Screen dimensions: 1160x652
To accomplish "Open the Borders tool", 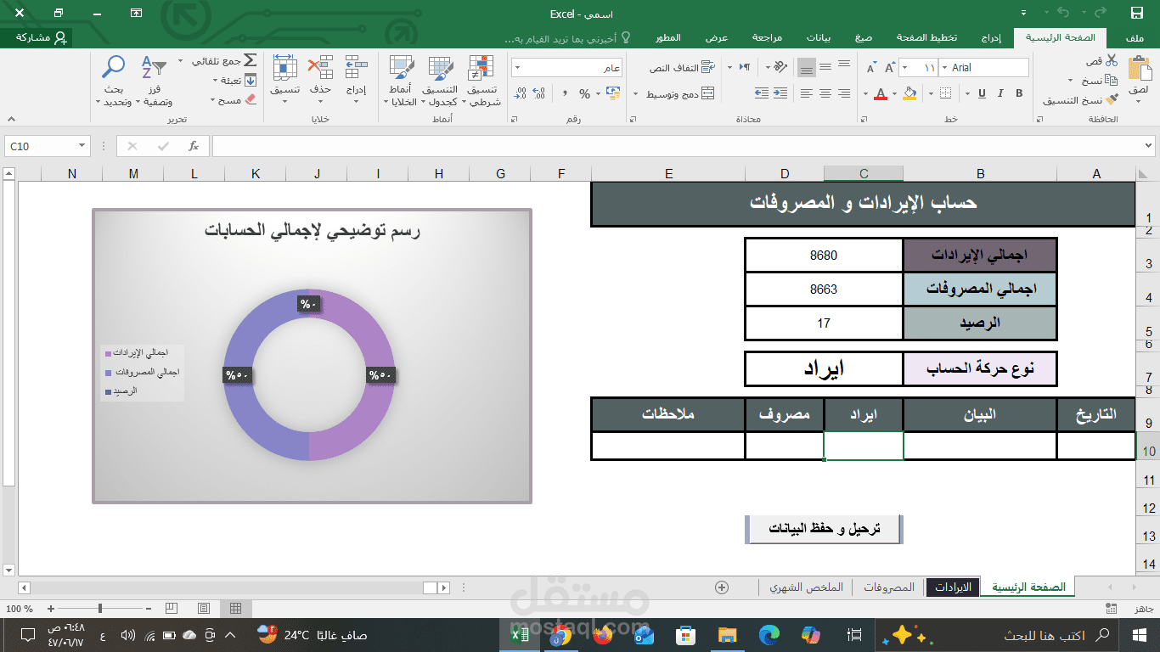I will point(944,93).
